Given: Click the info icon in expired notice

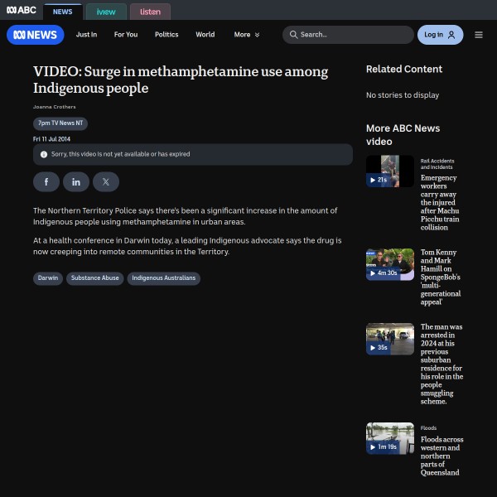Looking at the screenshot, I should (x=44, y=154).
